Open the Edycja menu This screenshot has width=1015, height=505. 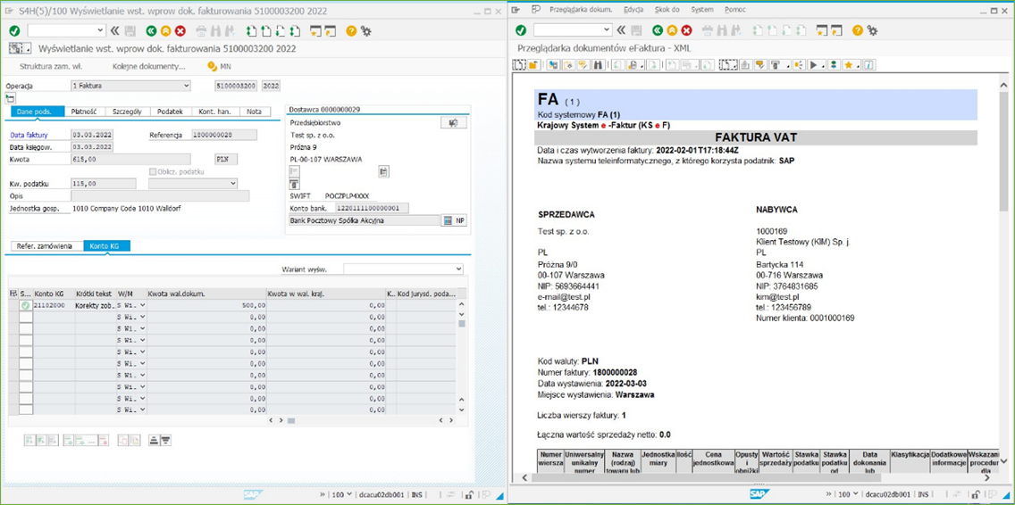pos(633,10)
